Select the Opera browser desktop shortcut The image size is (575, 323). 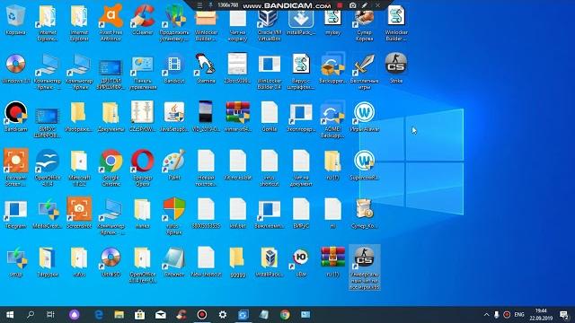pos(143,168)
